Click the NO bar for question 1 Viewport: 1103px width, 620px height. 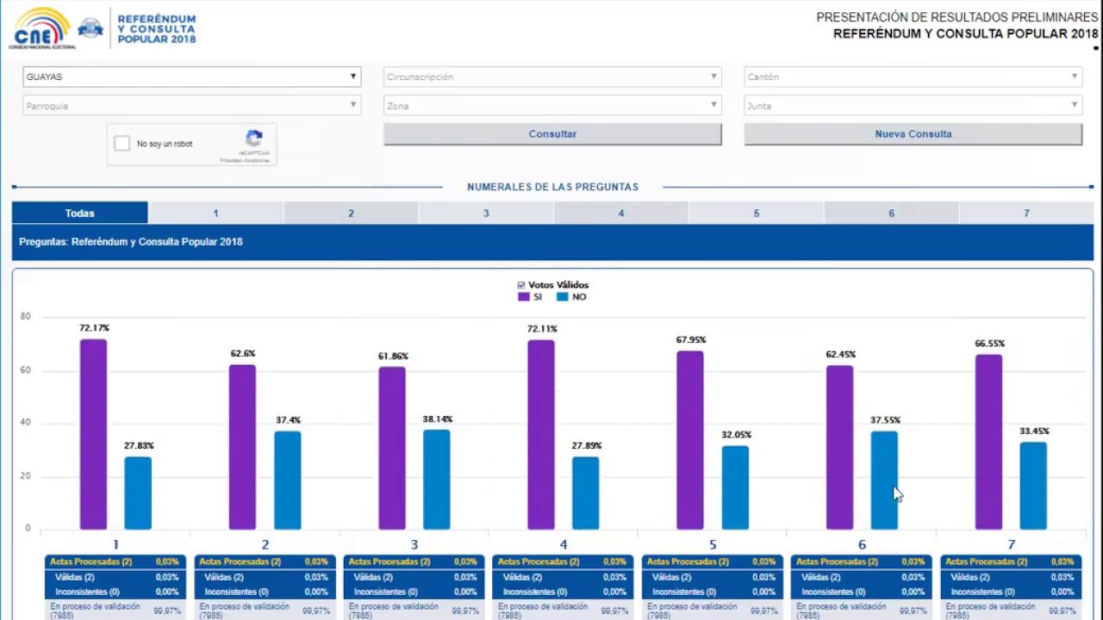(x=138, y=493)
